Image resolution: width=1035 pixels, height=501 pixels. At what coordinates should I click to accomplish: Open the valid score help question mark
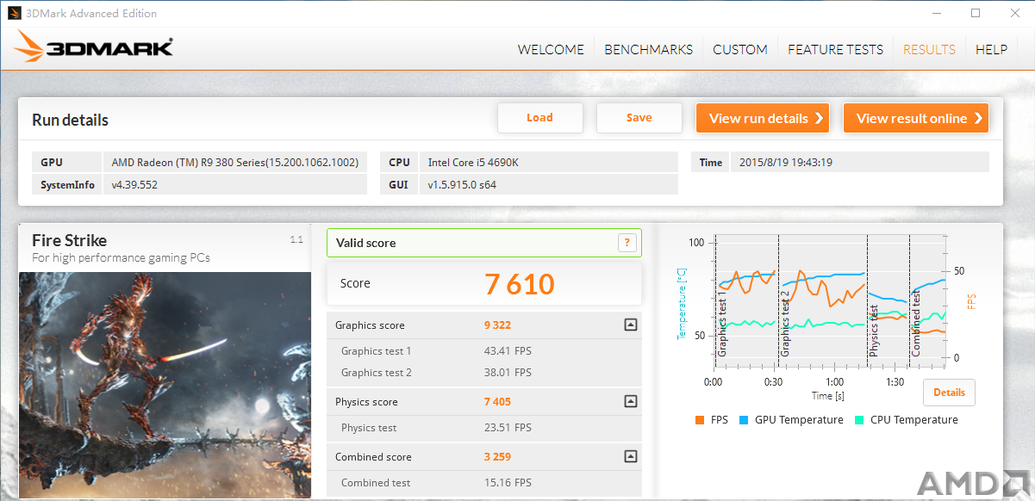(x=627, y=243)
